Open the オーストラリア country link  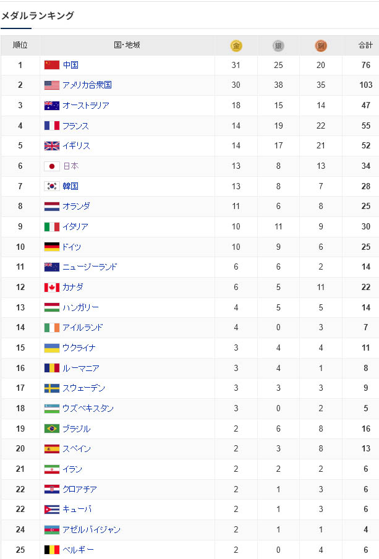86,105
